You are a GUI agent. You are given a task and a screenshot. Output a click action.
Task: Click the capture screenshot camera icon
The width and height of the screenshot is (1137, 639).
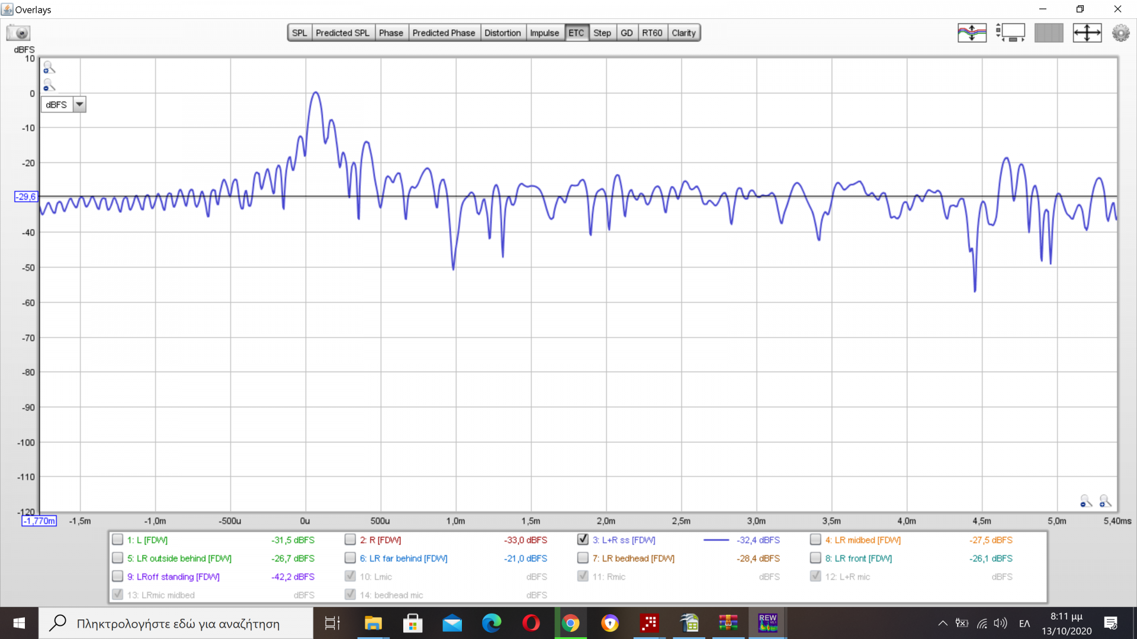[x=18, y=33]
